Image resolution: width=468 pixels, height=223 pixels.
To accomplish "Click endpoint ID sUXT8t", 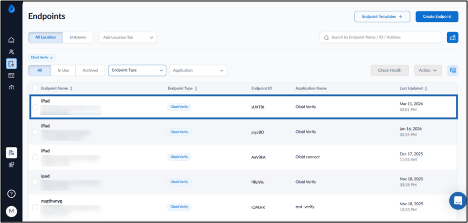I will pyautogui.click(x=258, y=107).
